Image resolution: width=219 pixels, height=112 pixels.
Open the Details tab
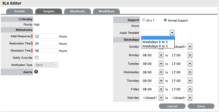pyautogui.click(x=20, y=11)
